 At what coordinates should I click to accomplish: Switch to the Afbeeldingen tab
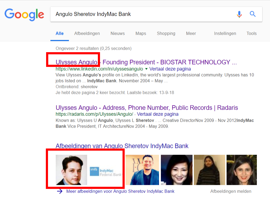point(87,33)
